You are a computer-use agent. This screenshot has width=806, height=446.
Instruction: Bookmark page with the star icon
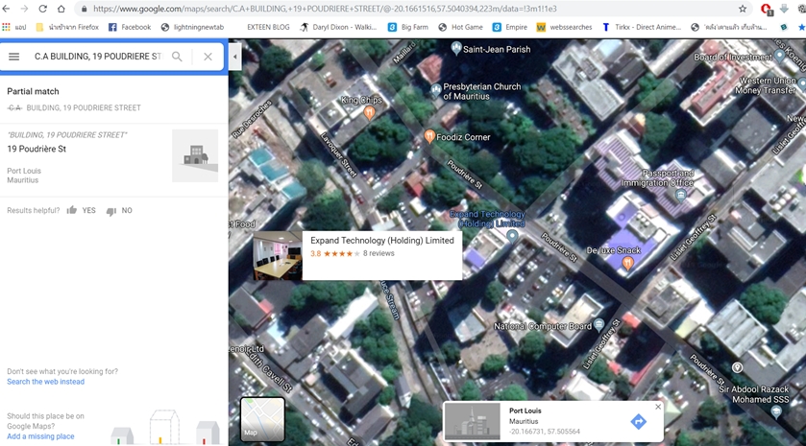coord(743,9)
